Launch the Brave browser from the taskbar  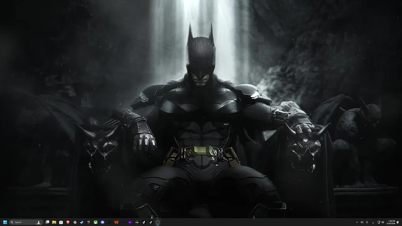[68, 222]
